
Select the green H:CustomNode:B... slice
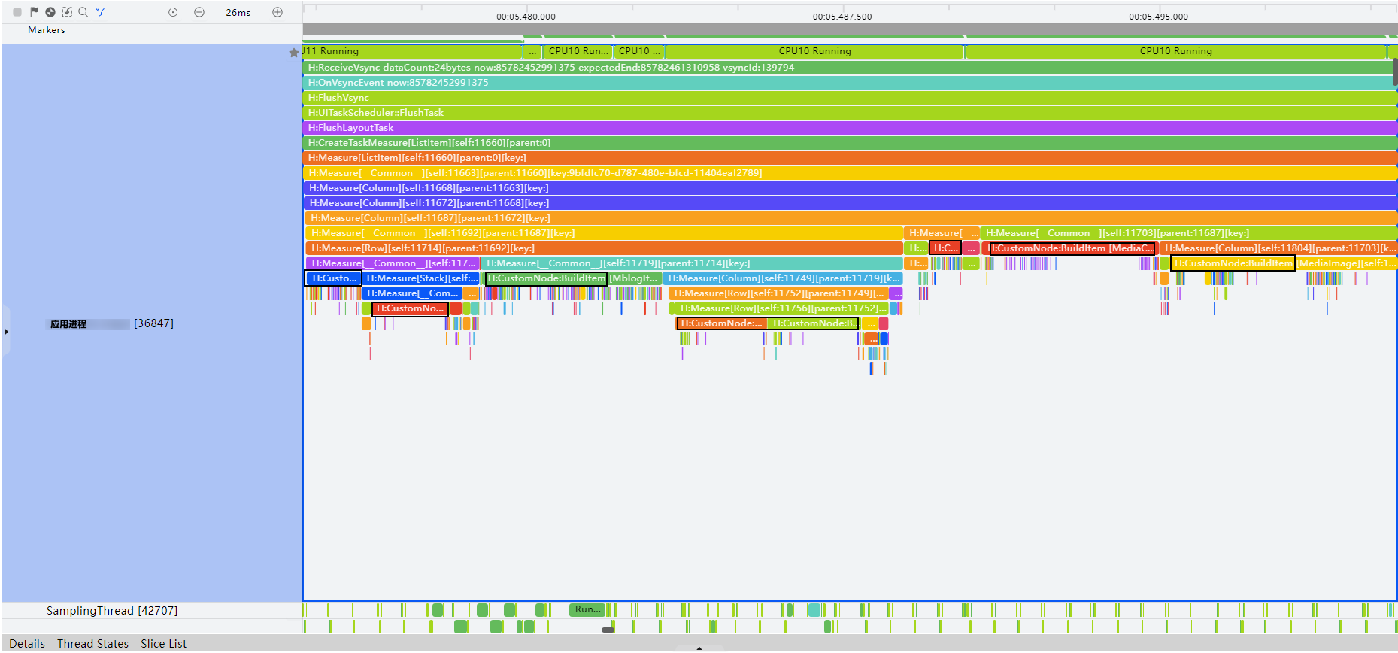(x=813, y=323)
